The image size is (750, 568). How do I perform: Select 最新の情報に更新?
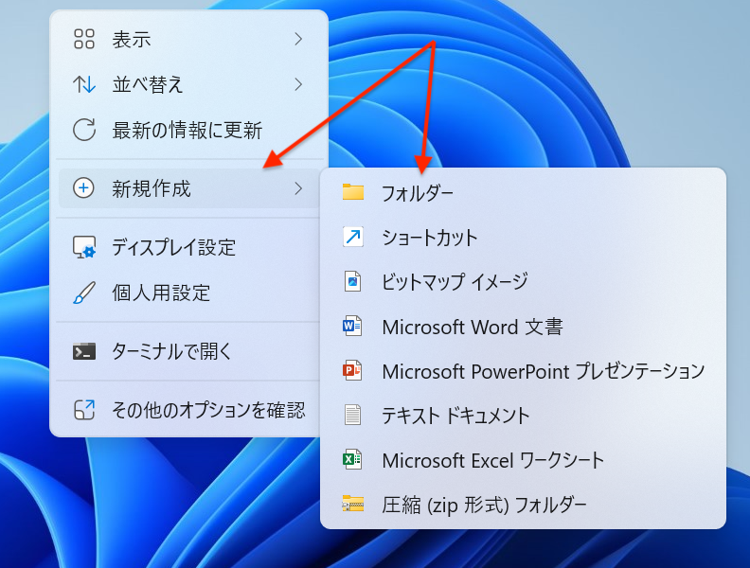pyautogui.click(x=189, y=130)
